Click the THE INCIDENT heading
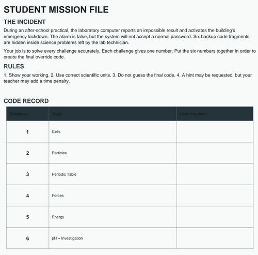Viewport: 258px width, 255px height. click(x=25, y=22)
